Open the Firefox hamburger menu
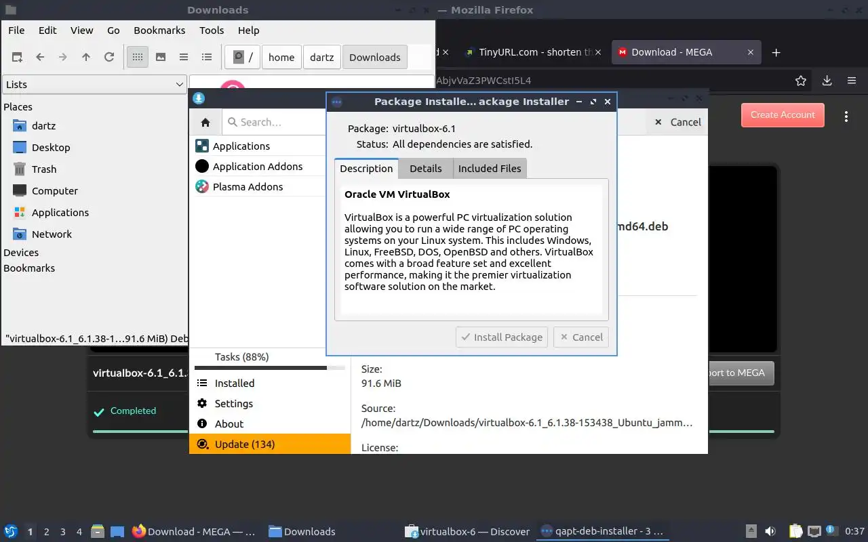Viewport: 868px width, 542px height. [x=852, y=81]
